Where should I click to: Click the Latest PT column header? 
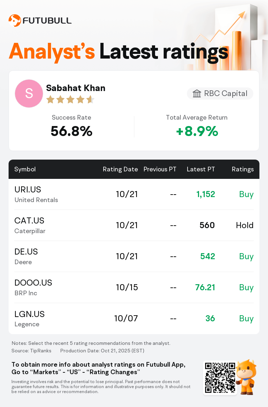pyautogui.click(x=201, y=169)
